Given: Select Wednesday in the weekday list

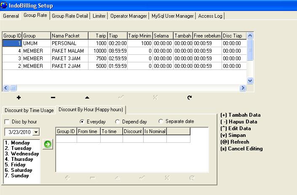Looking at the screenshot, I should (x=22, y=154).
